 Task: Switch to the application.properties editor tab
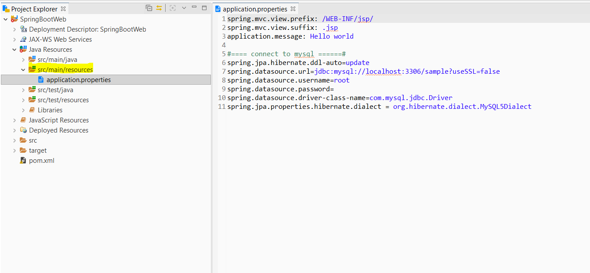[254, 8]
